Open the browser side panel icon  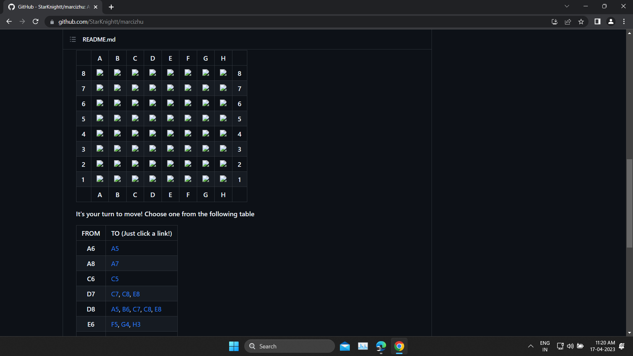[x=597, y=21]
